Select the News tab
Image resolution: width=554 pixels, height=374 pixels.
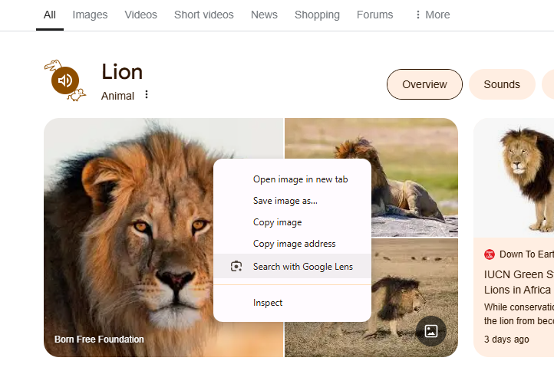[264, 15]
